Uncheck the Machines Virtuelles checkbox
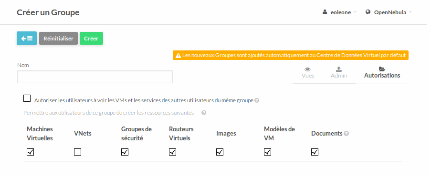Viewport: 431px width, 176px height. click(30, 152)
